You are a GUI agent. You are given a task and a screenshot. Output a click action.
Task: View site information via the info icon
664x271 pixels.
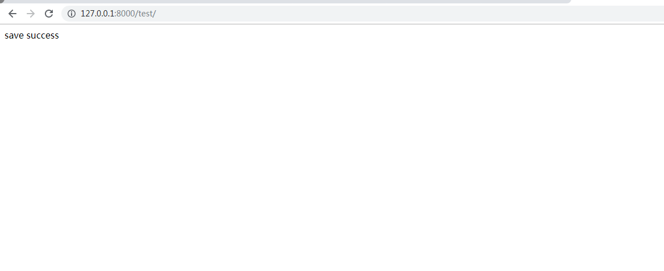pyautogui.click(x=72, y=14)
